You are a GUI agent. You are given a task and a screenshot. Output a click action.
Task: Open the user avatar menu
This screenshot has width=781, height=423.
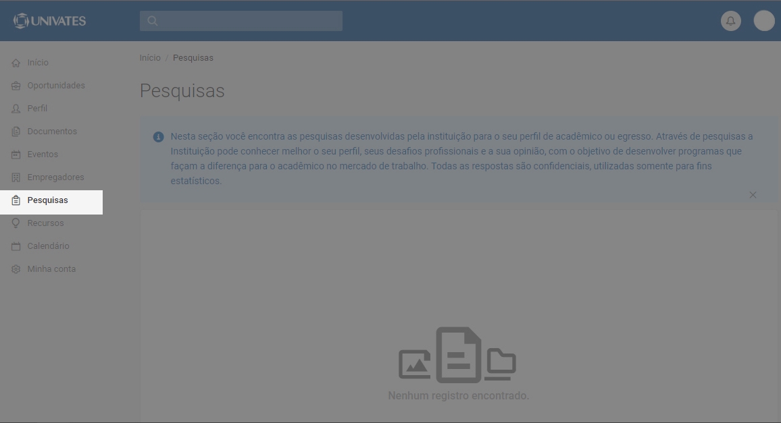pyautogui.click(x=764, y=21)
